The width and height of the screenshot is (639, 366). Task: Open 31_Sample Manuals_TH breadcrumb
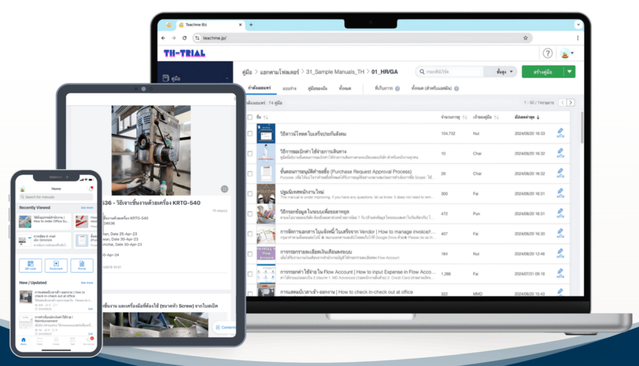(x=335, y=72)
